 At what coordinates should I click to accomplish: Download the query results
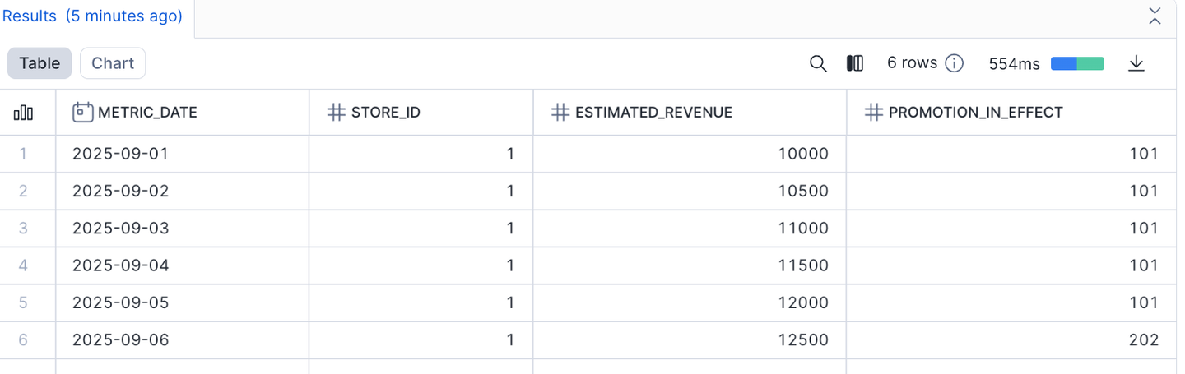1136,63
